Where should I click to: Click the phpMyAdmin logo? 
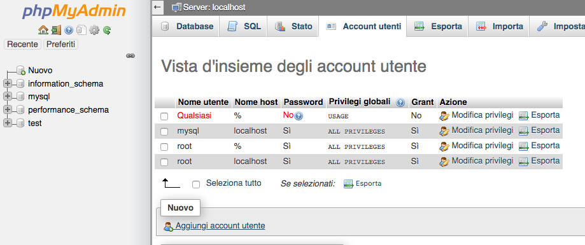[74, 12]
